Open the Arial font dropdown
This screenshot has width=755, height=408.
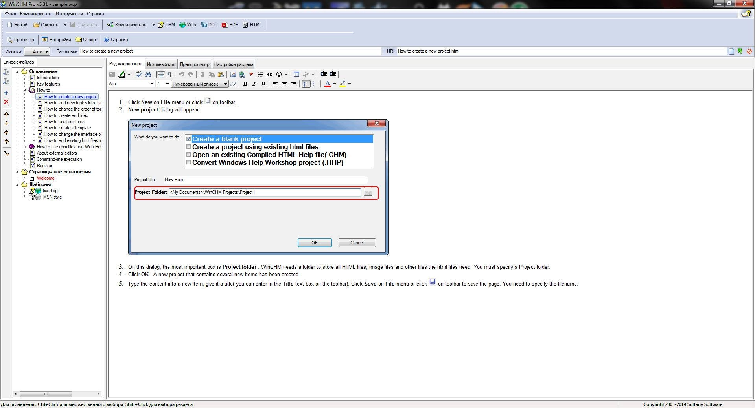pyautogui.click(x=152, y=84)
